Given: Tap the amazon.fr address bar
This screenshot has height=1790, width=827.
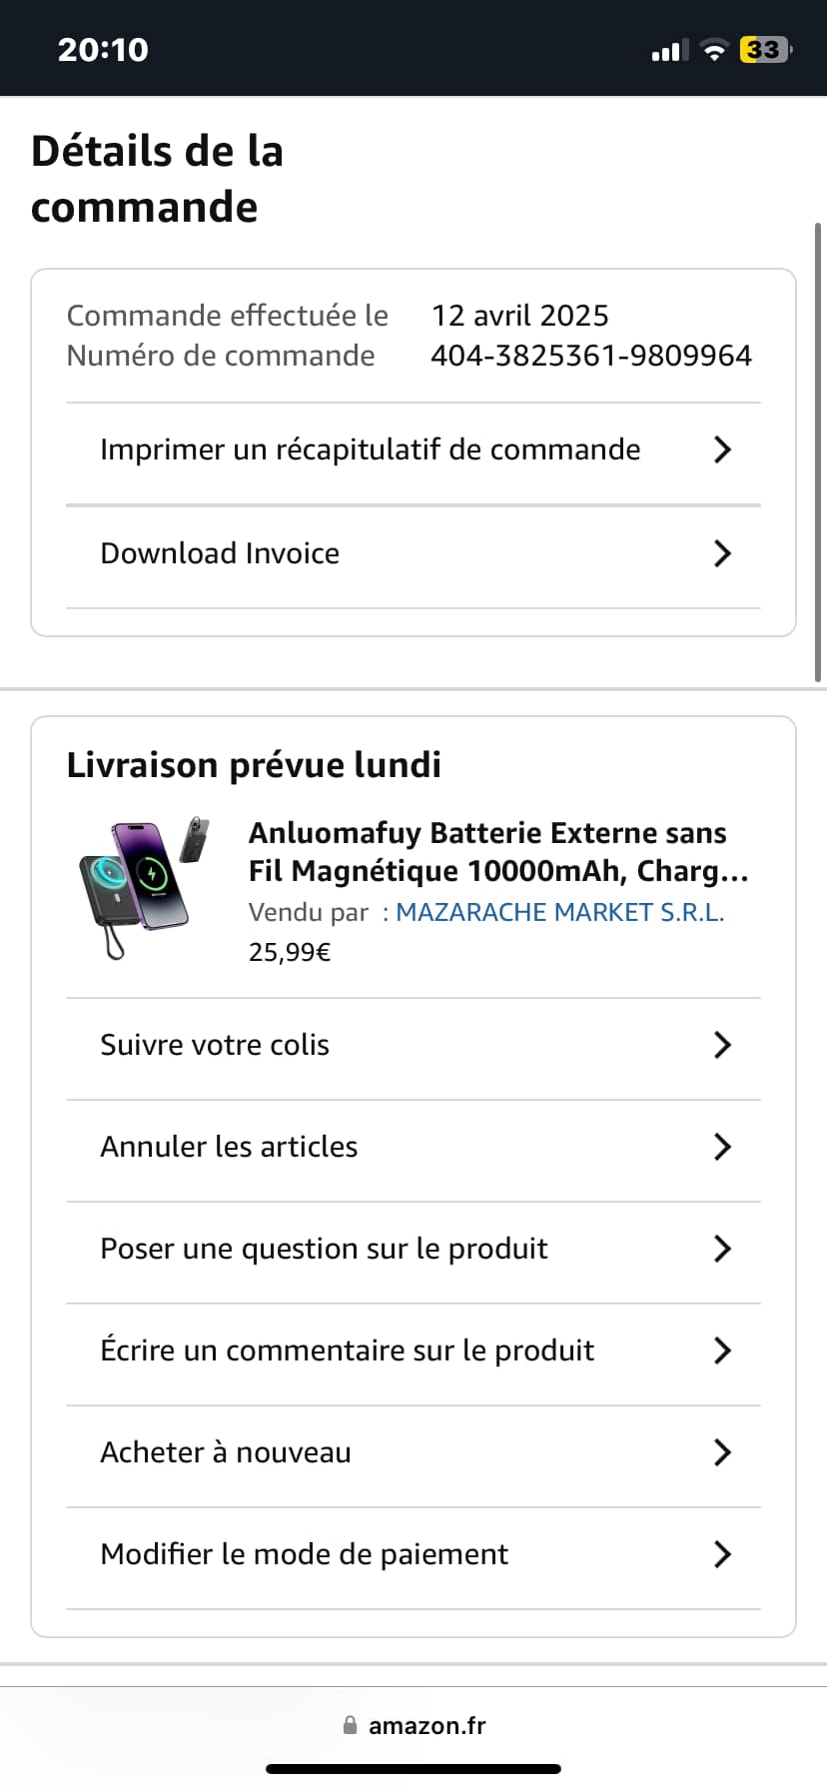Looking at the screenshot, I should (413, 1725).
